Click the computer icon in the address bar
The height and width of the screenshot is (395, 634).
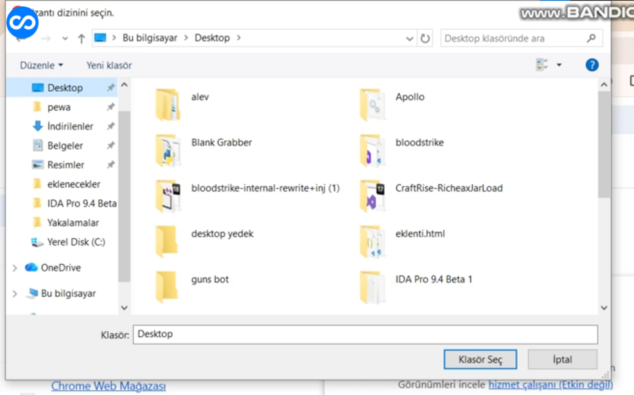pos(100,38)
